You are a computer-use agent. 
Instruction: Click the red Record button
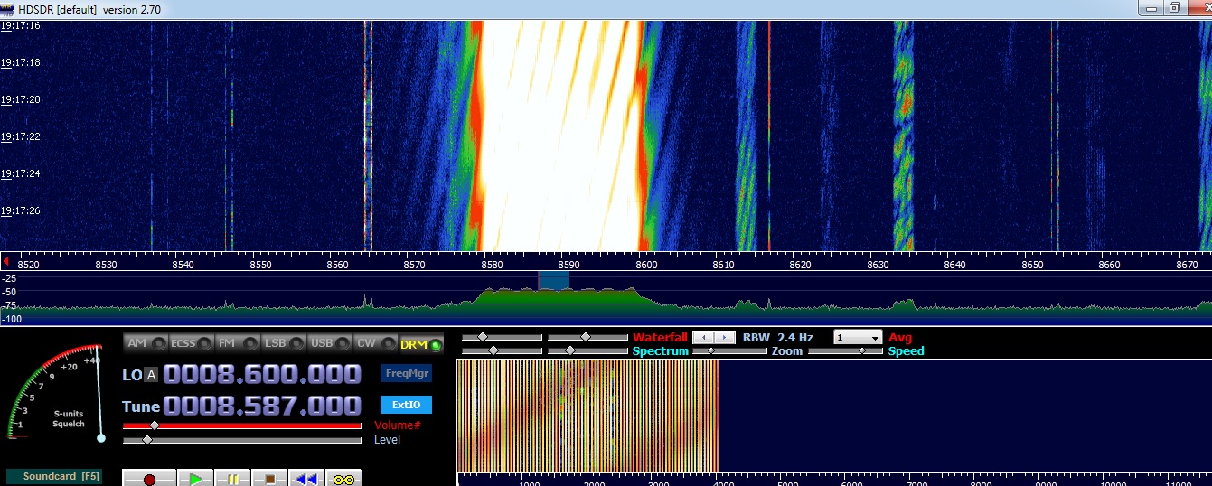point(149,479)
